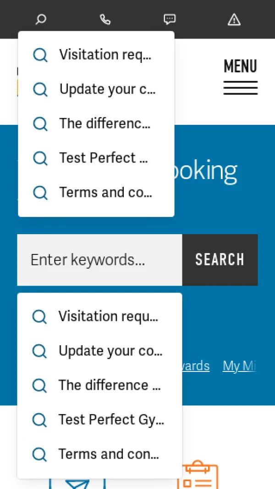Select lower suggestion "Visitation requ..."
The image size is (275, 489).
click(99, 317)
